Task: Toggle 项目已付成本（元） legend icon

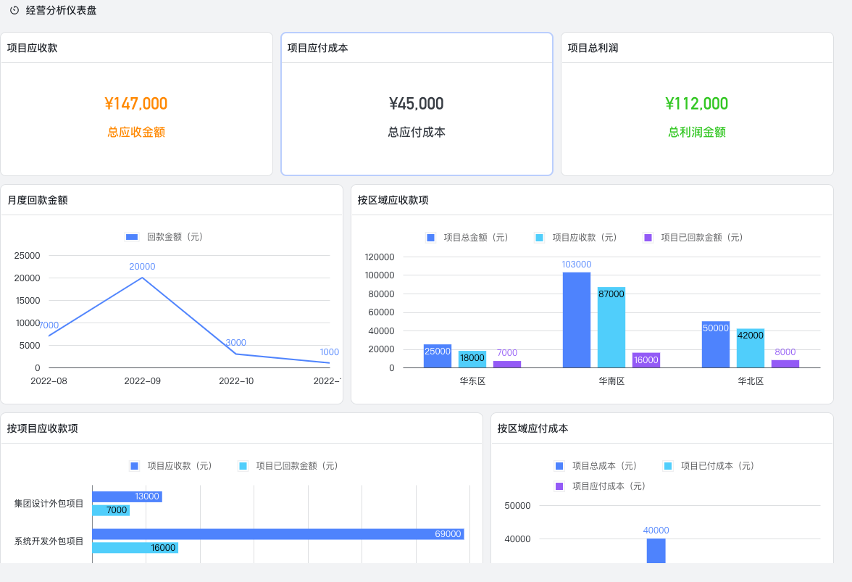Action: tap(668, 466)
